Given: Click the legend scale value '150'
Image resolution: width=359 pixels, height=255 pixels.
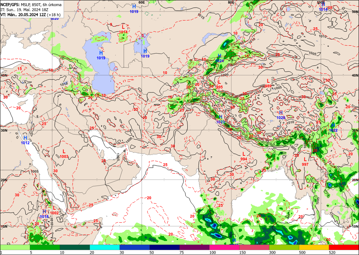Looking at the screenshot, I should coord(242,253).
